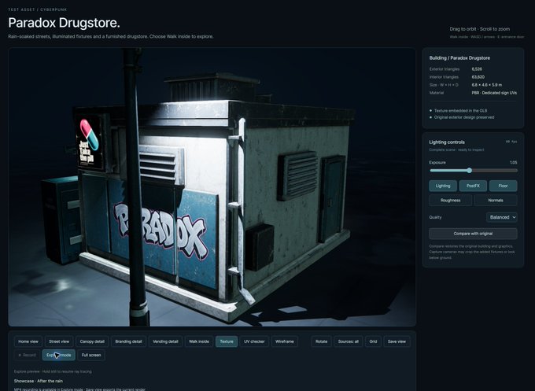Open the Quality dropdown set to Balanced
Image resolution: width=535 pixels, height=391 pixels.
(502, 217)
